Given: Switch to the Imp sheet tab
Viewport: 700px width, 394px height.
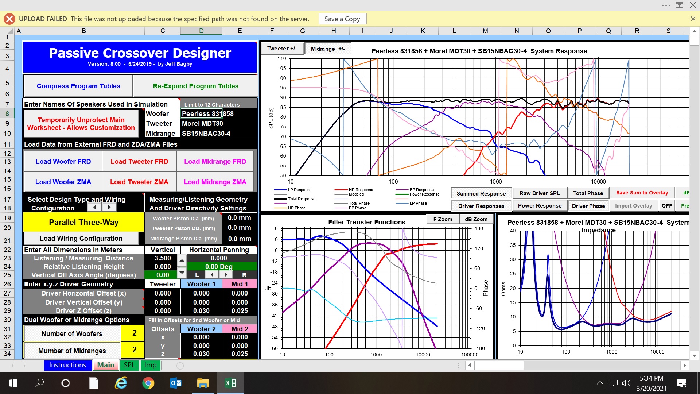Looking at the screenshot, I should (x=150, y=365).
